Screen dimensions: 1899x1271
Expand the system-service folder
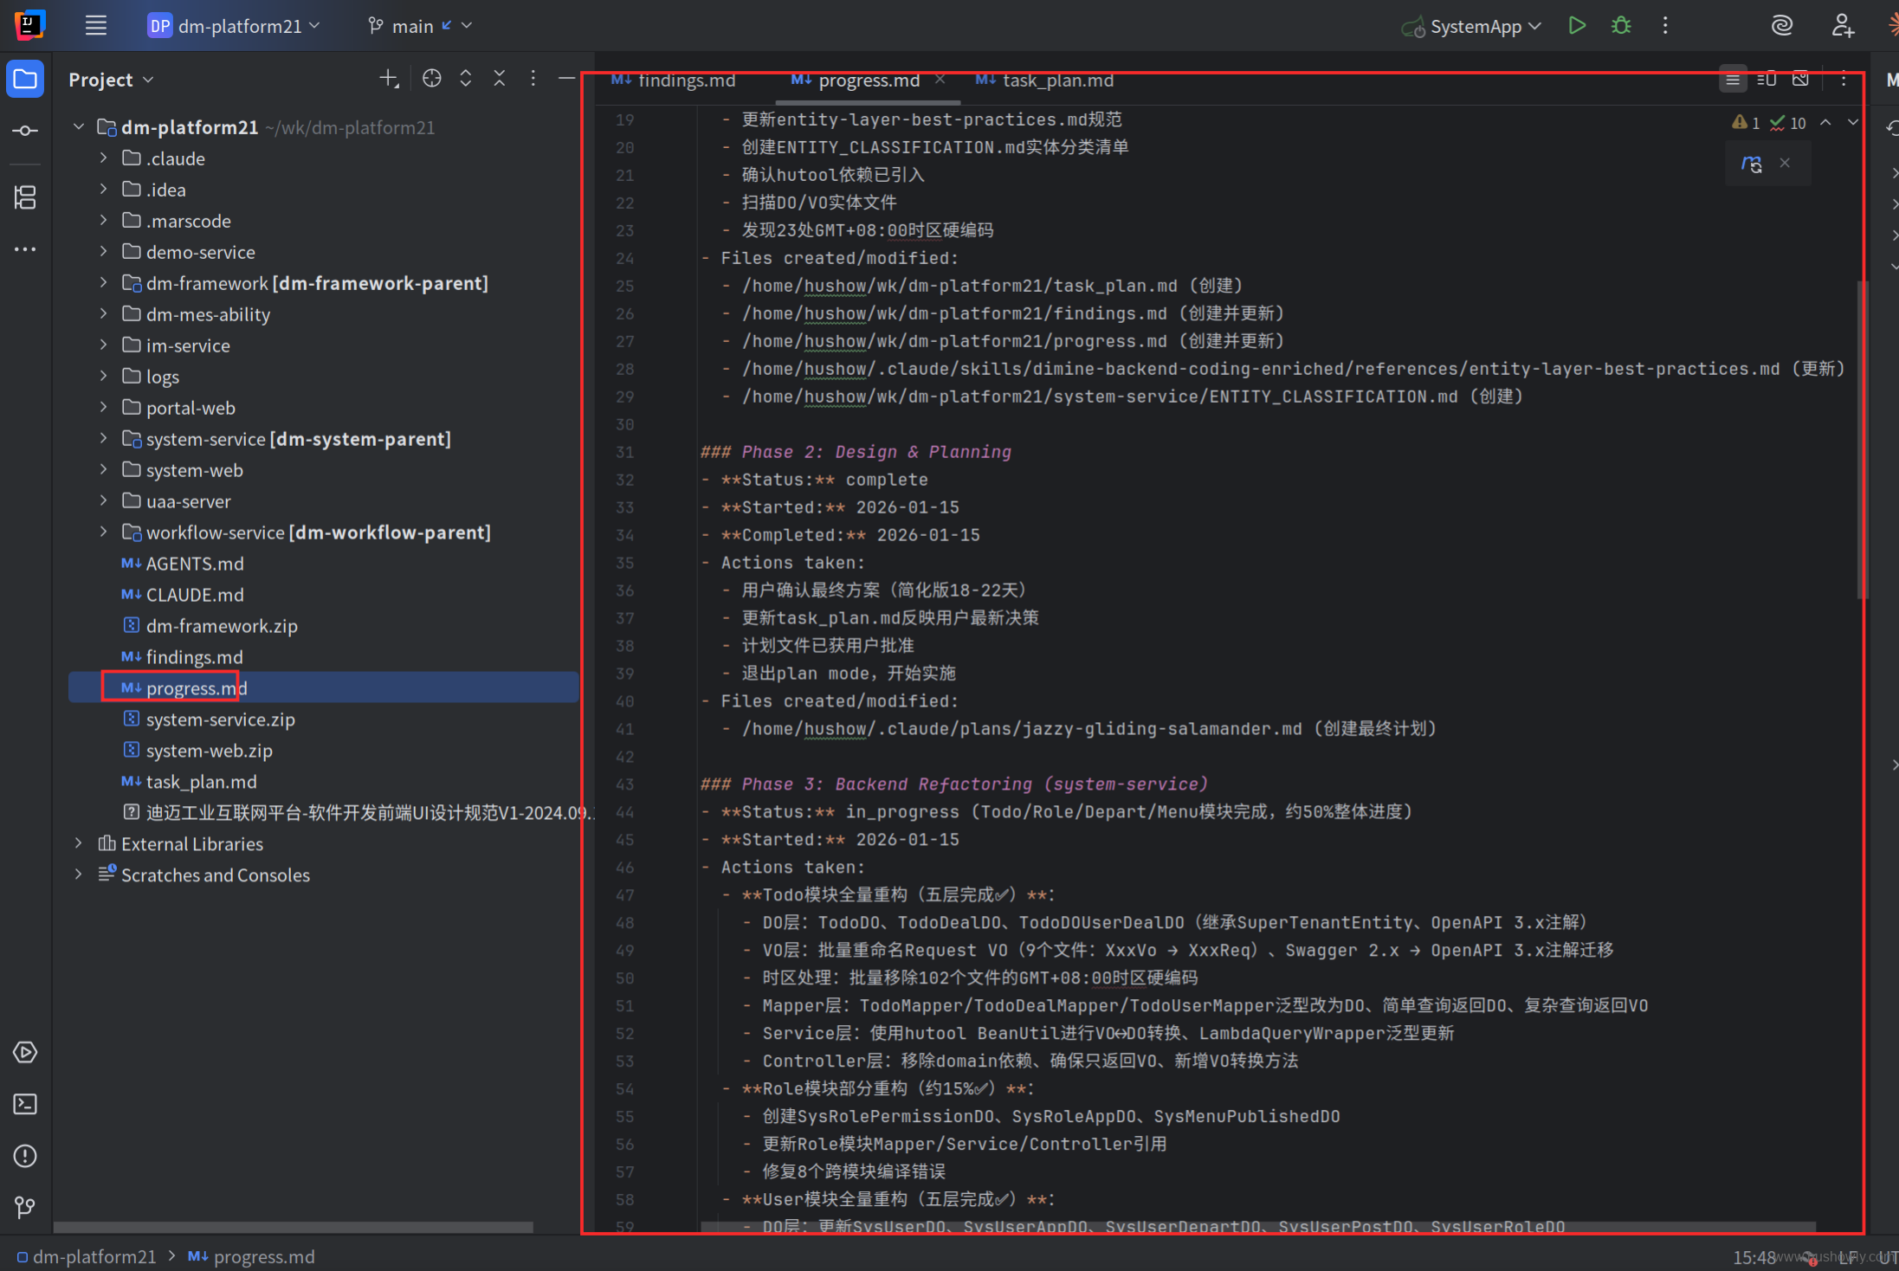pyautogui.click(x=103, y=439)
